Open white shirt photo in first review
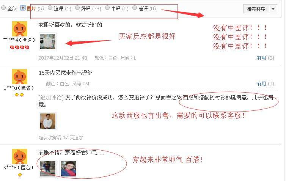 point(48,41)
